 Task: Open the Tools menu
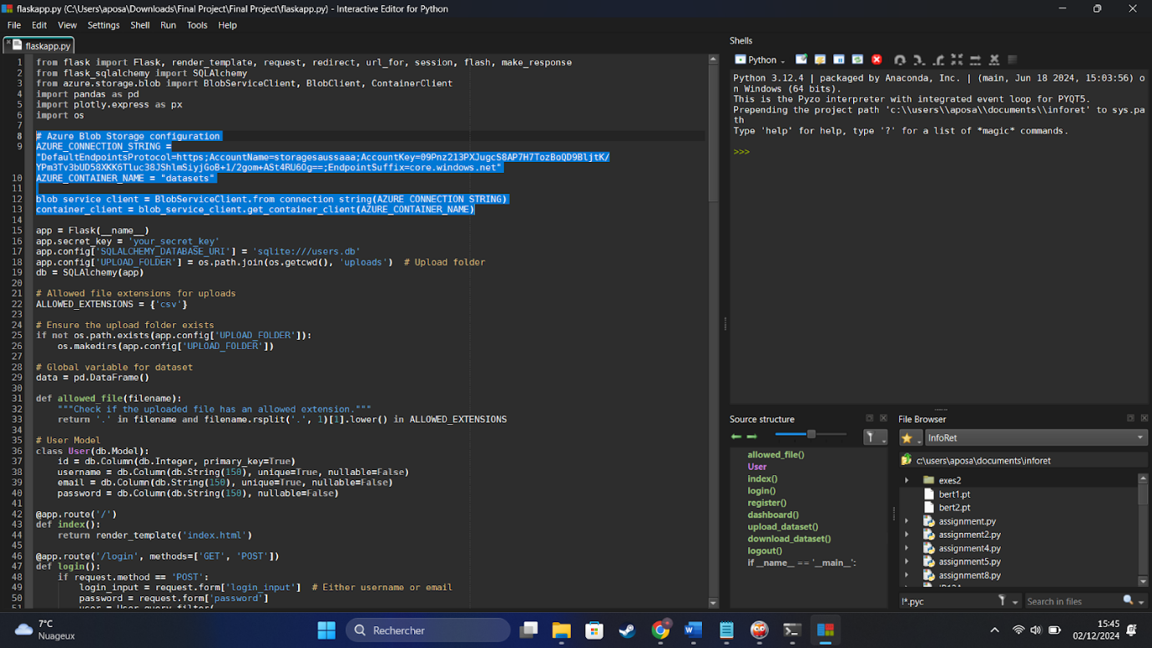click(197, 25)
